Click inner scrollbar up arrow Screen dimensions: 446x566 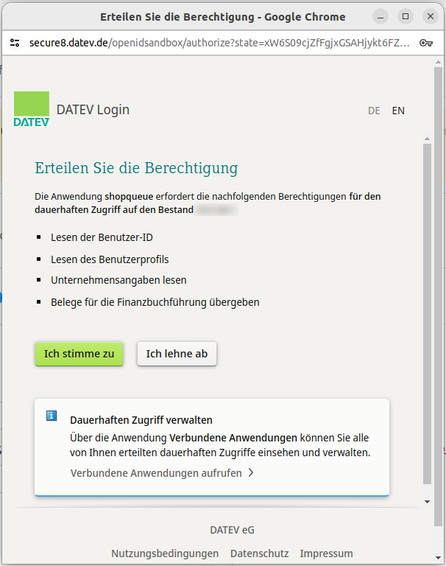pos(428,139)
